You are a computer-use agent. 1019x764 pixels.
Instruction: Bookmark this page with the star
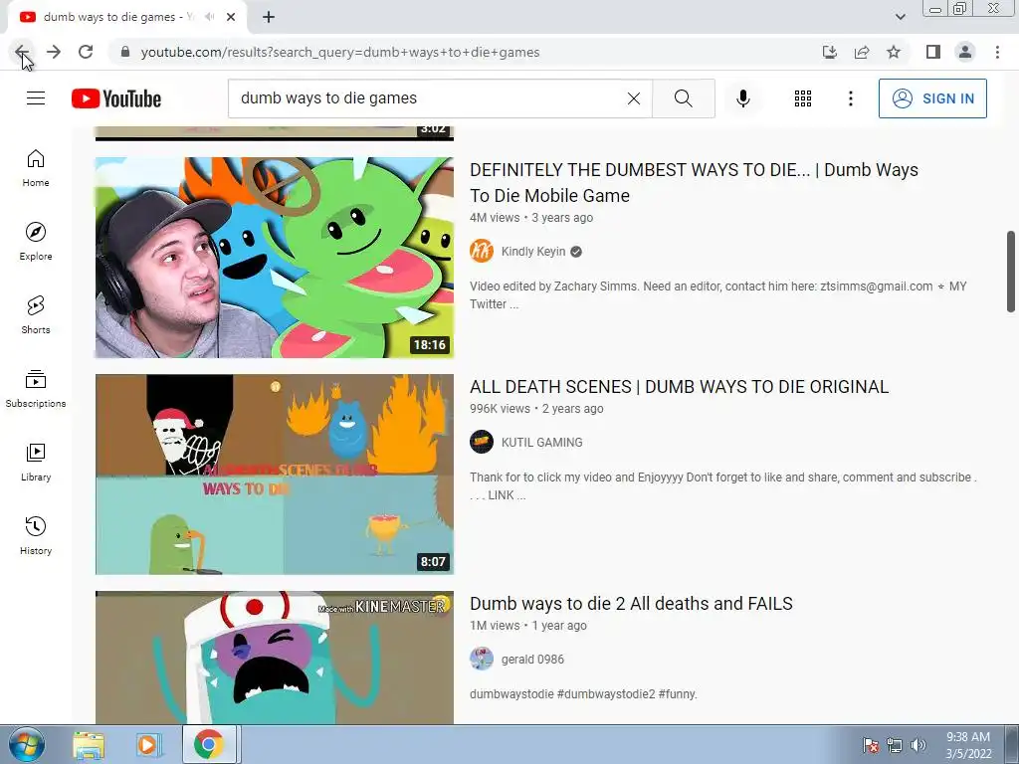coord(894,52)
